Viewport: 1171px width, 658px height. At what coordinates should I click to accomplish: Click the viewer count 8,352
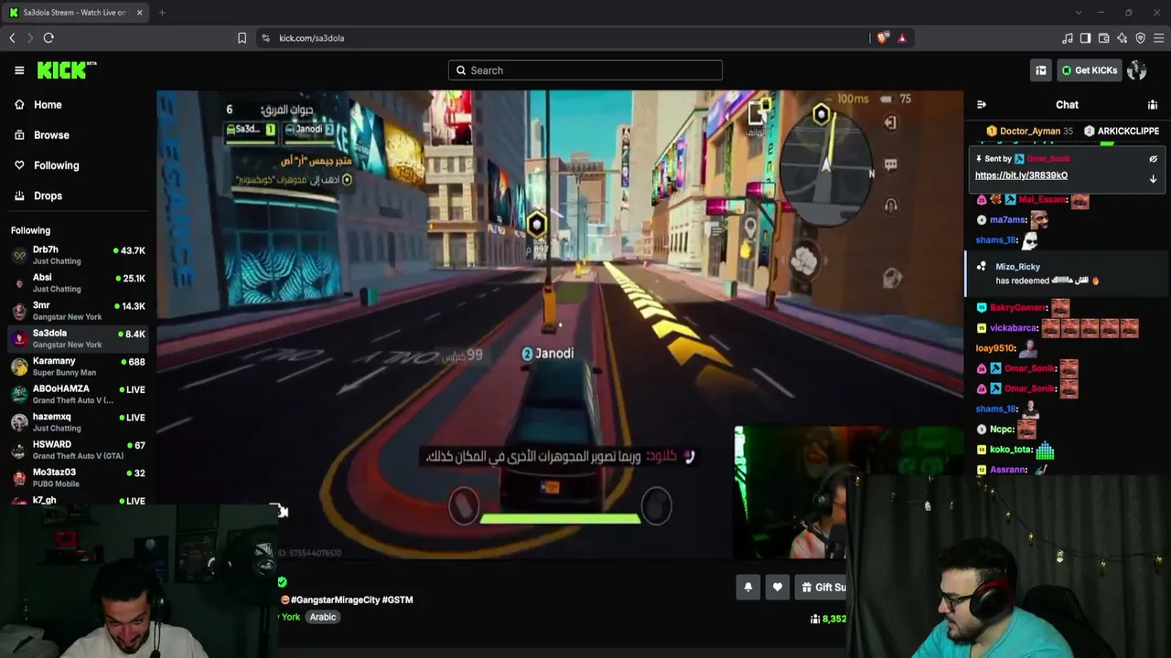click(828, 619)
